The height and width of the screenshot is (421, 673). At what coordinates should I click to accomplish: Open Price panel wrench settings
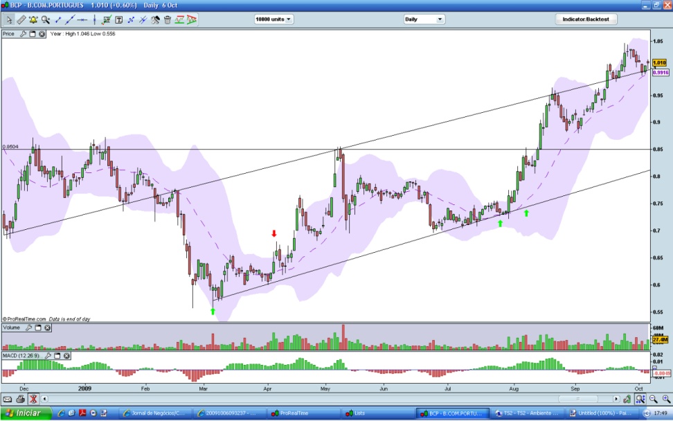tap(23, 34)
